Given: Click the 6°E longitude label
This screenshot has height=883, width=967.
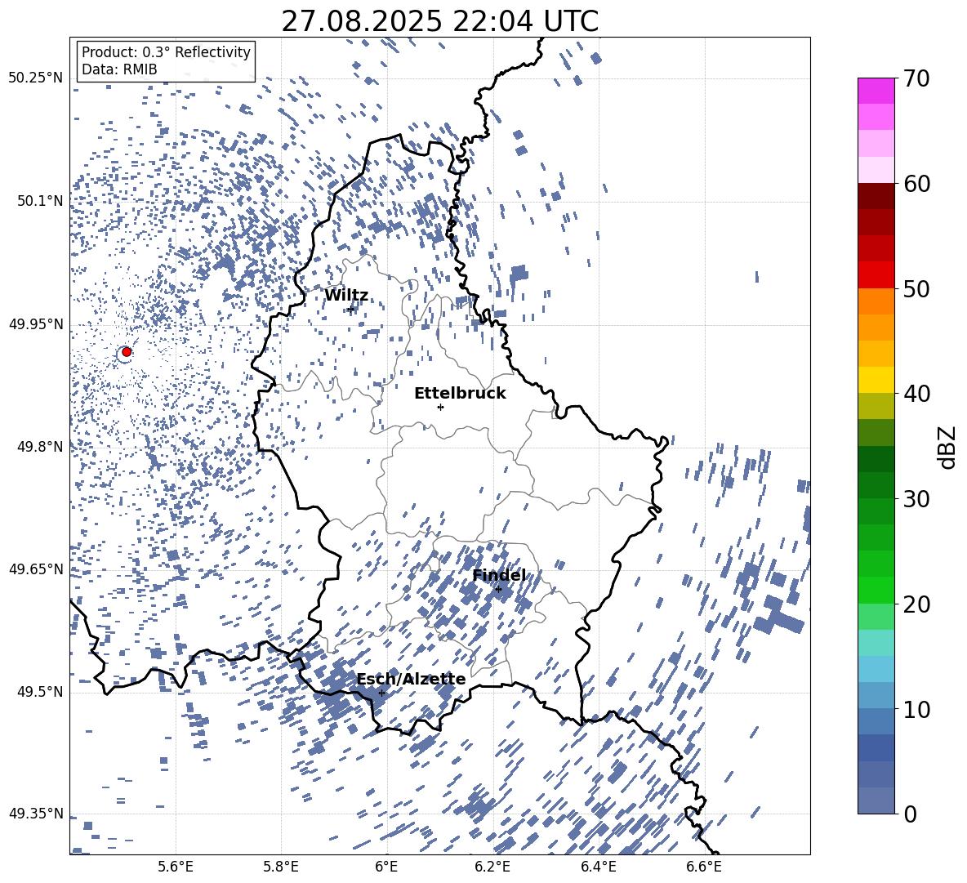Looking at the screenshot, I should click(x=386, y=867).
